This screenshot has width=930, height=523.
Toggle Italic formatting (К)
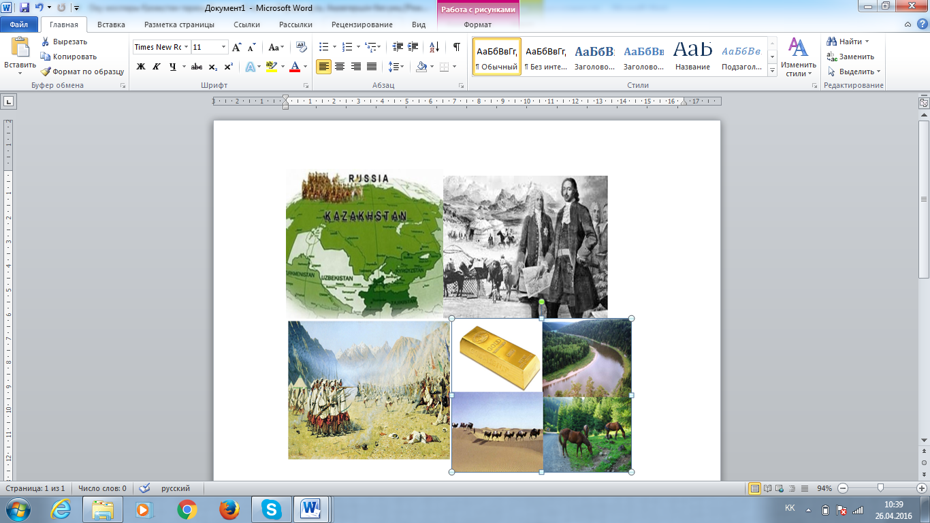(x=157, y=67)
